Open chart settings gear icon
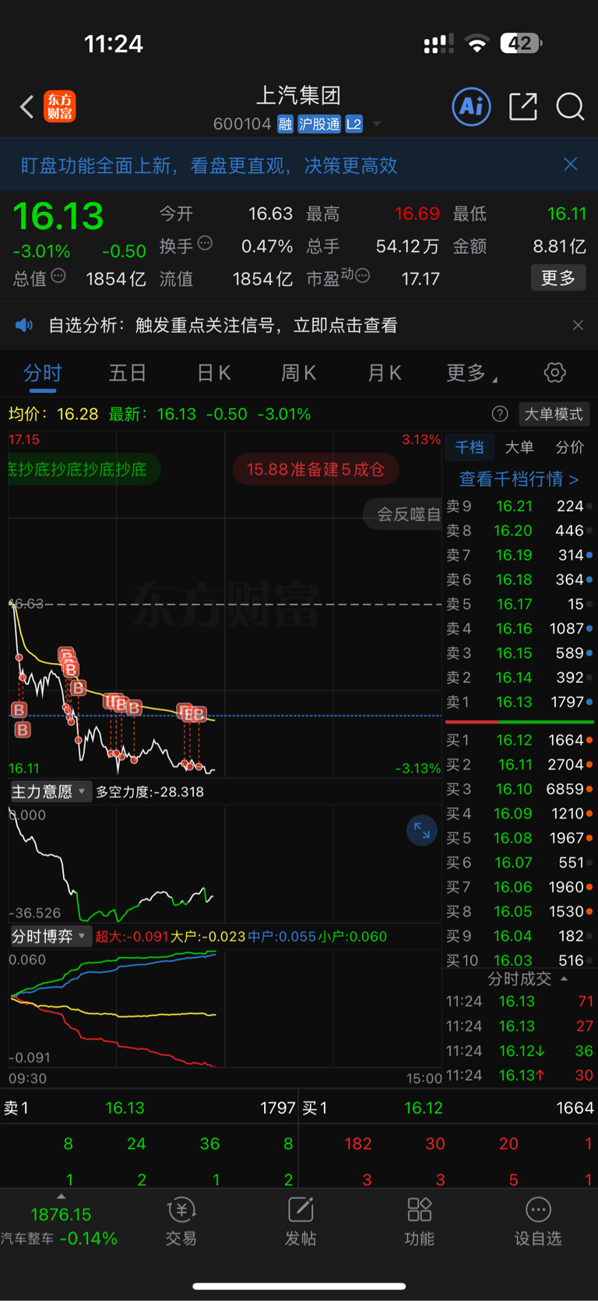 (555, 373)
